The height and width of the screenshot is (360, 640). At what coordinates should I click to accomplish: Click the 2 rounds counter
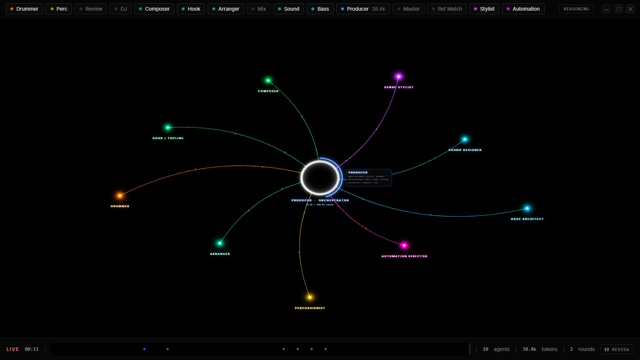[582, 349]
